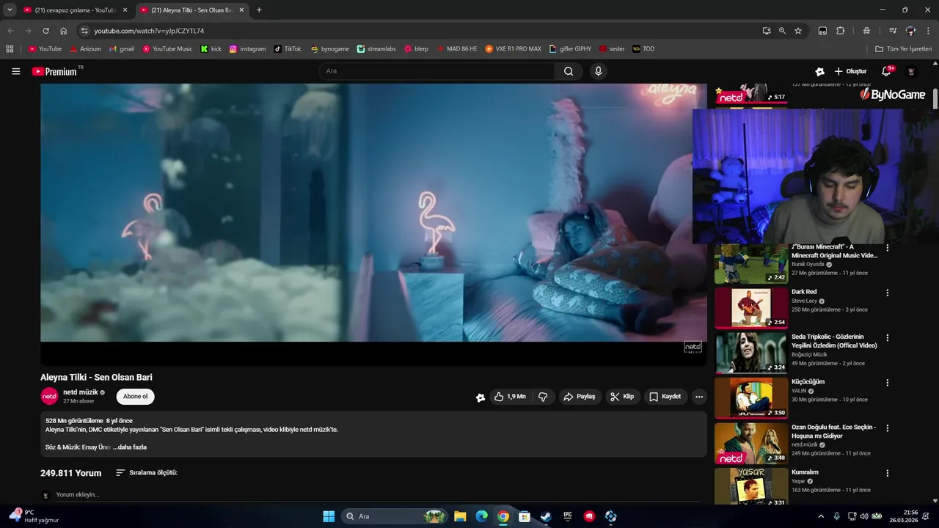Open the YouTube Music bookmark
The height and width of the screenshot is (528, 939).
click(x=168, y=49)
